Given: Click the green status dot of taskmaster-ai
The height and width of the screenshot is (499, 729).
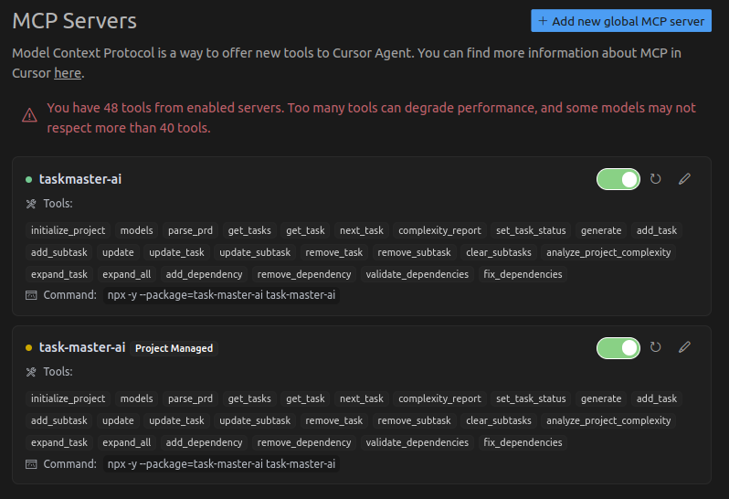Looking at the screenshot, I should pos(29,179).
